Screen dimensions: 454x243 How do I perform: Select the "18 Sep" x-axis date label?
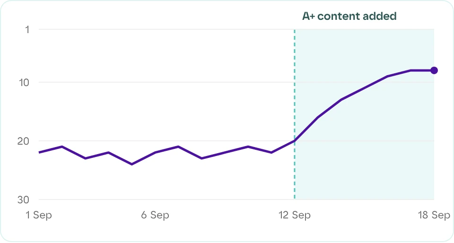click(x=434, y=215)
